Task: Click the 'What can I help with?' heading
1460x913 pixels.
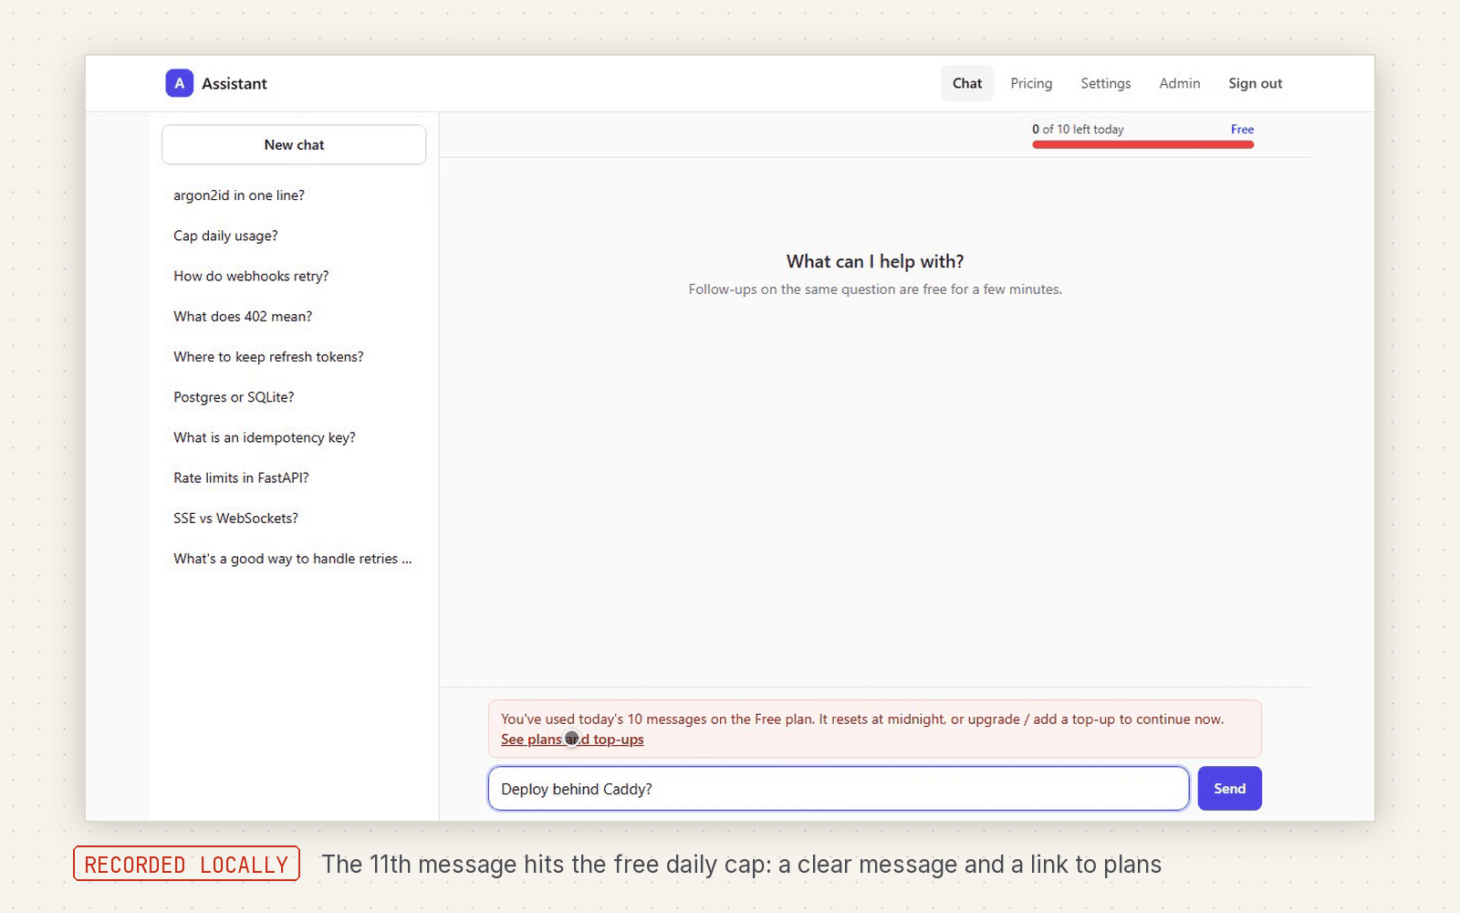Action: coord(875,261)
